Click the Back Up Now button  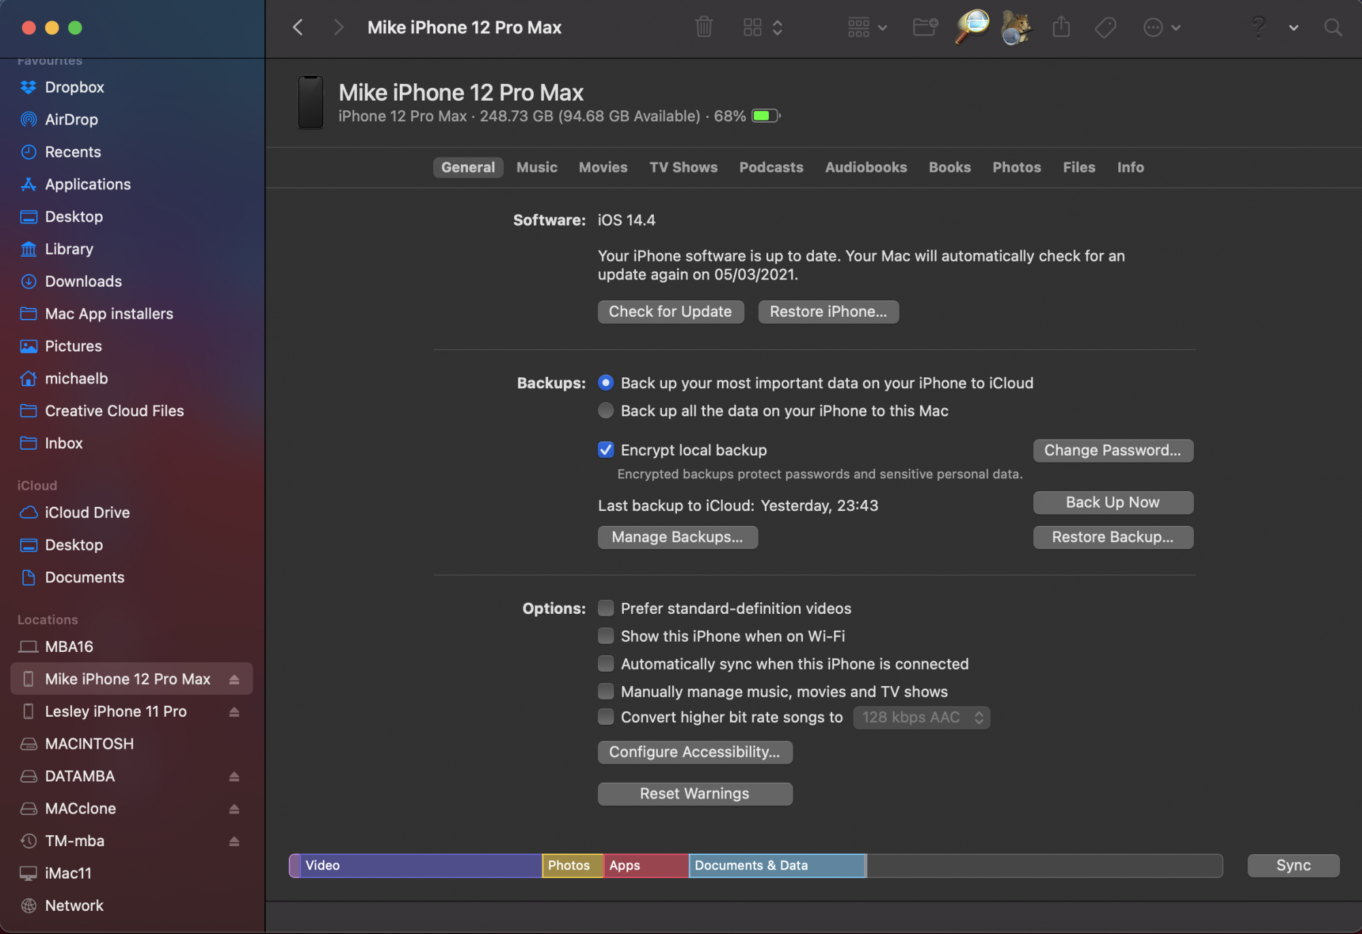coord(1112,503)
